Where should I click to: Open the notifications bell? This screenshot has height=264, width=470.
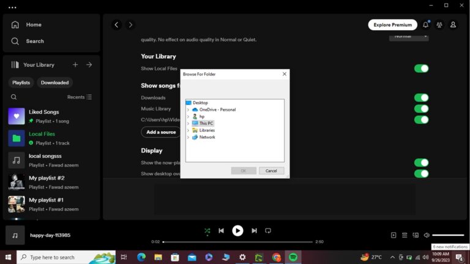tap(426, 25)
